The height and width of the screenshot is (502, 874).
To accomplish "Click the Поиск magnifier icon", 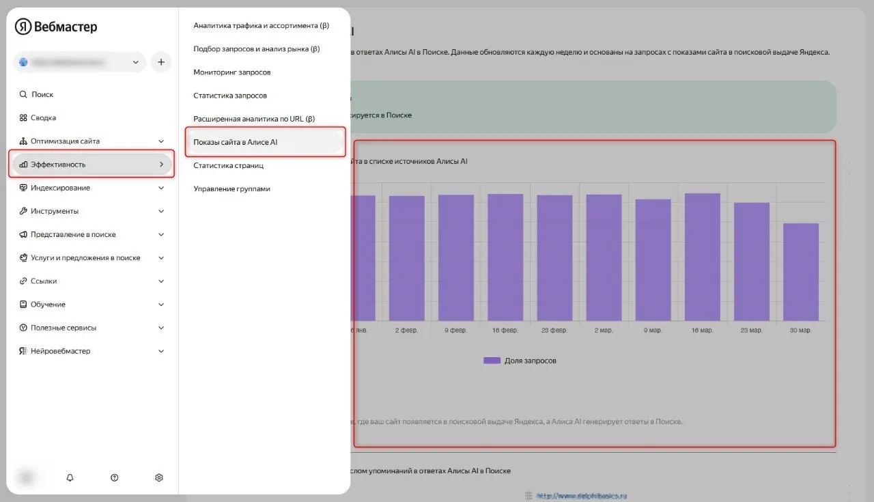I will pos(23,94).
